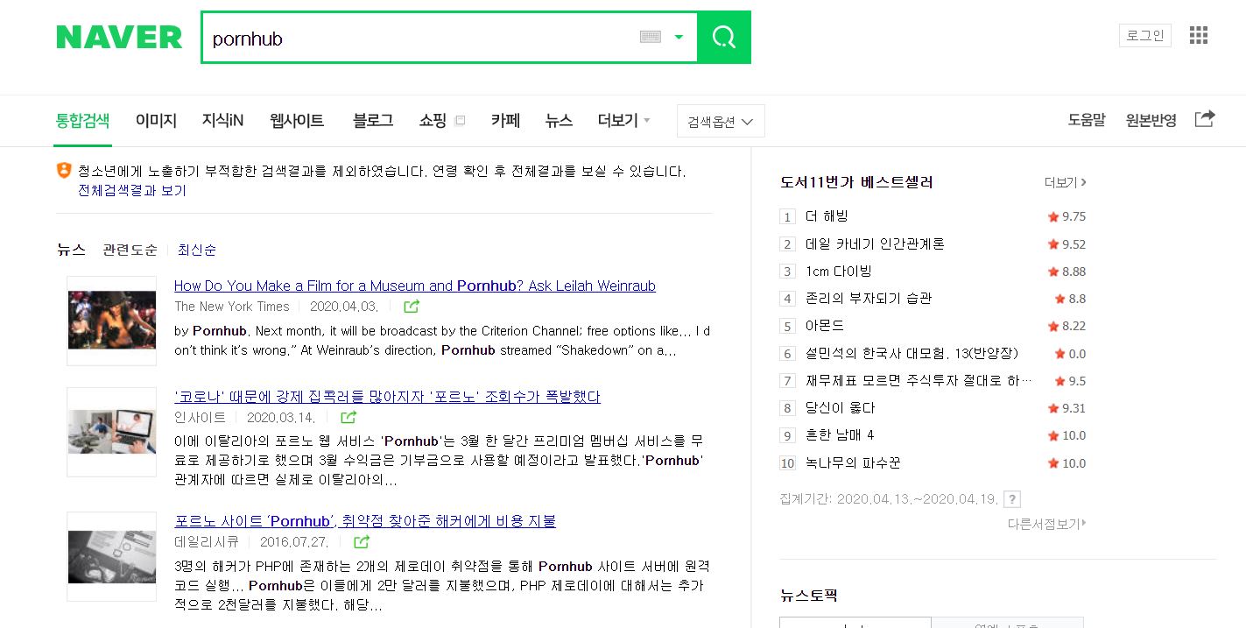The width and height of the screenshot is (1246, 628).
Task: Expand the 더보기 tab menu
Action: click(x=623, y=121)
